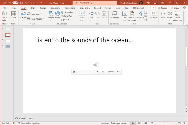Select the speaker audio icon on slide
The image size is (188, 125).
[96, 65]
